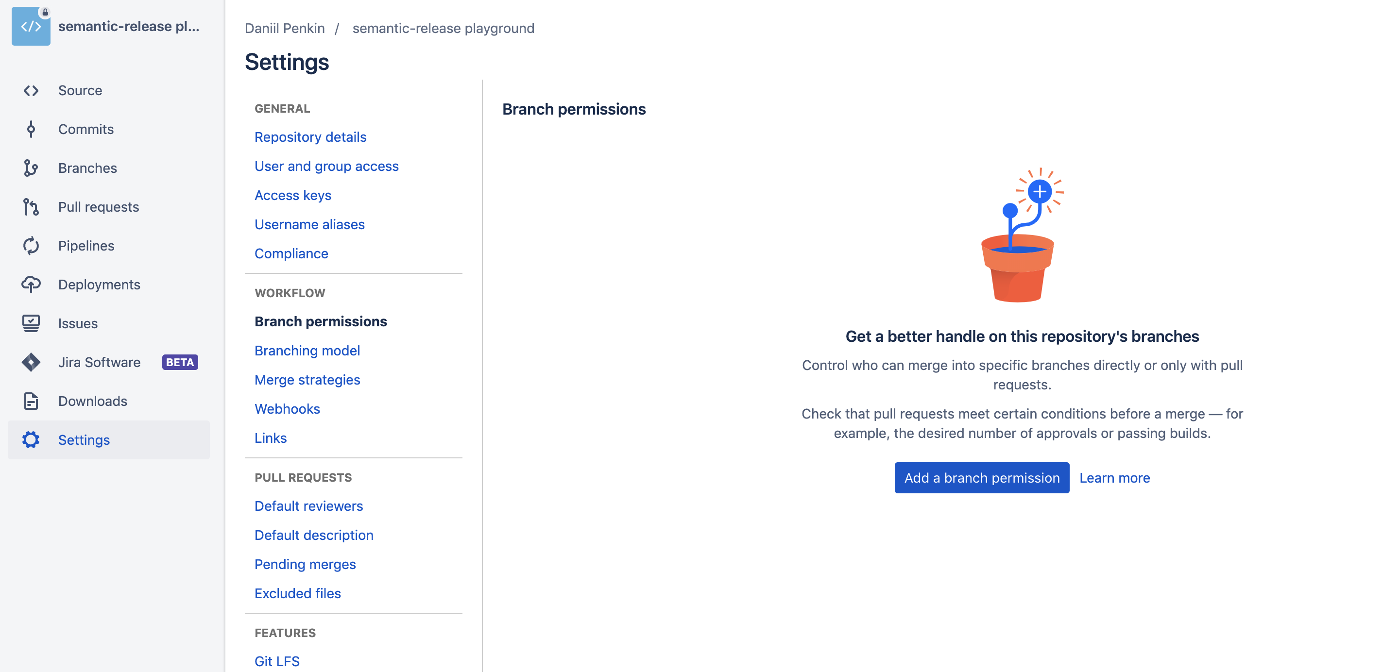
Task: Click the Jira Software diamond icon
Action: (x=31, y=362)
